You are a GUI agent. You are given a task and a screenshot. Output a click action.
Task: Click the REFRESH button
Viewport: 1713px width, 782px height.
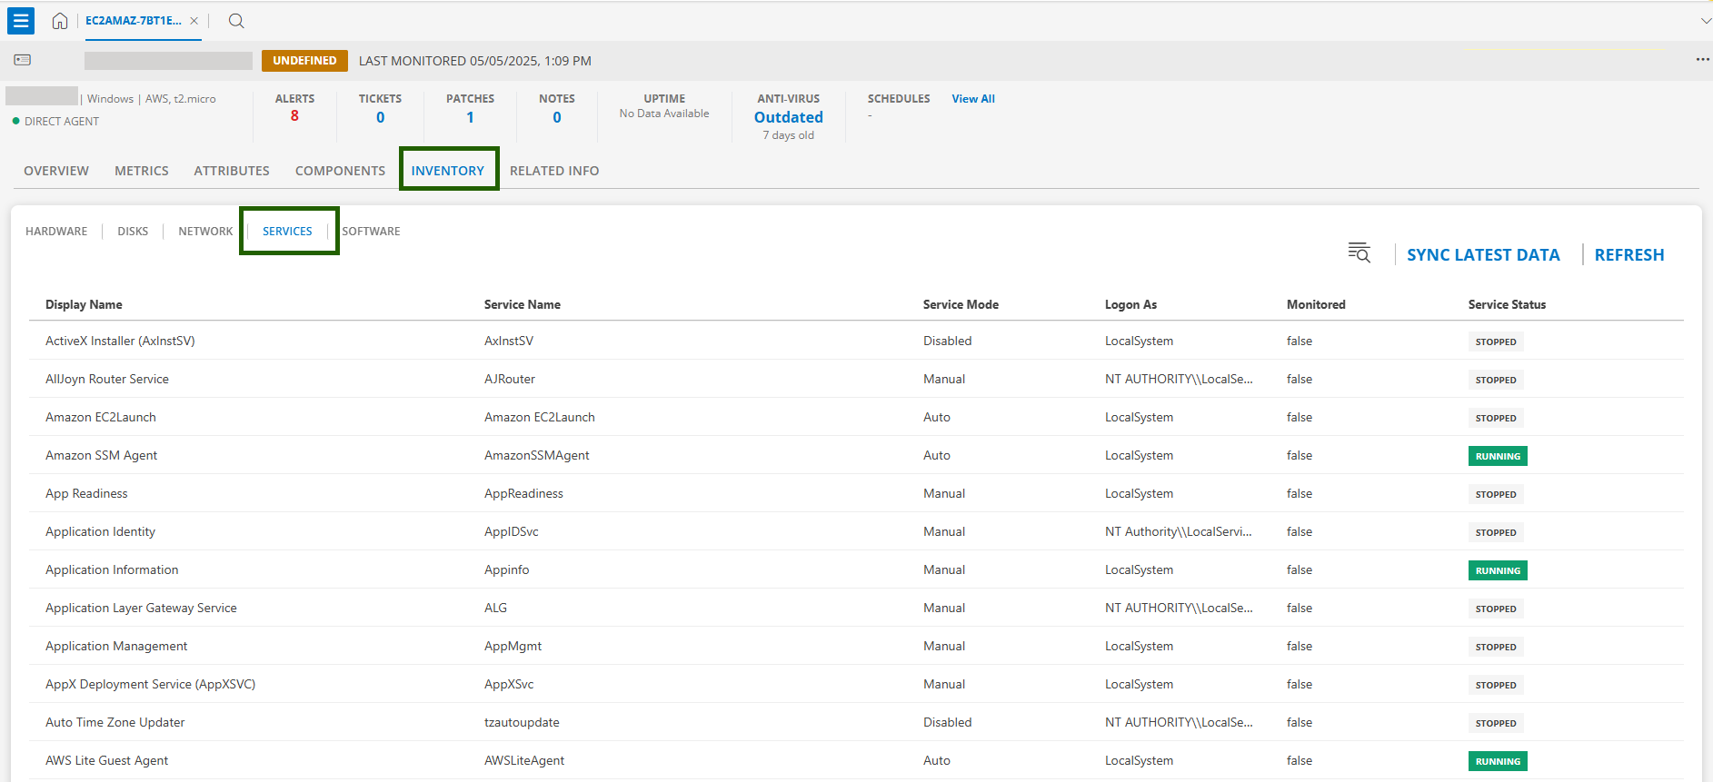point(1629,255)
